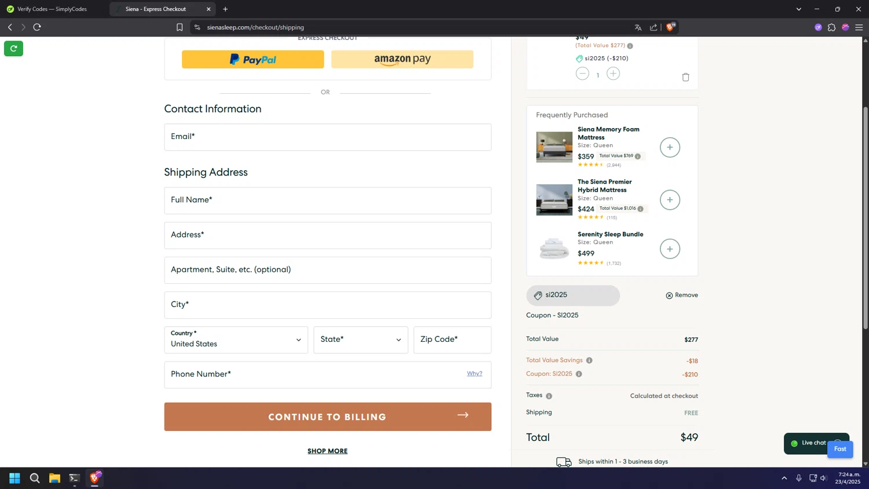The image size is (869, 489).
Task: Open Windows taskbar search
Action: [x=35, y=478]
